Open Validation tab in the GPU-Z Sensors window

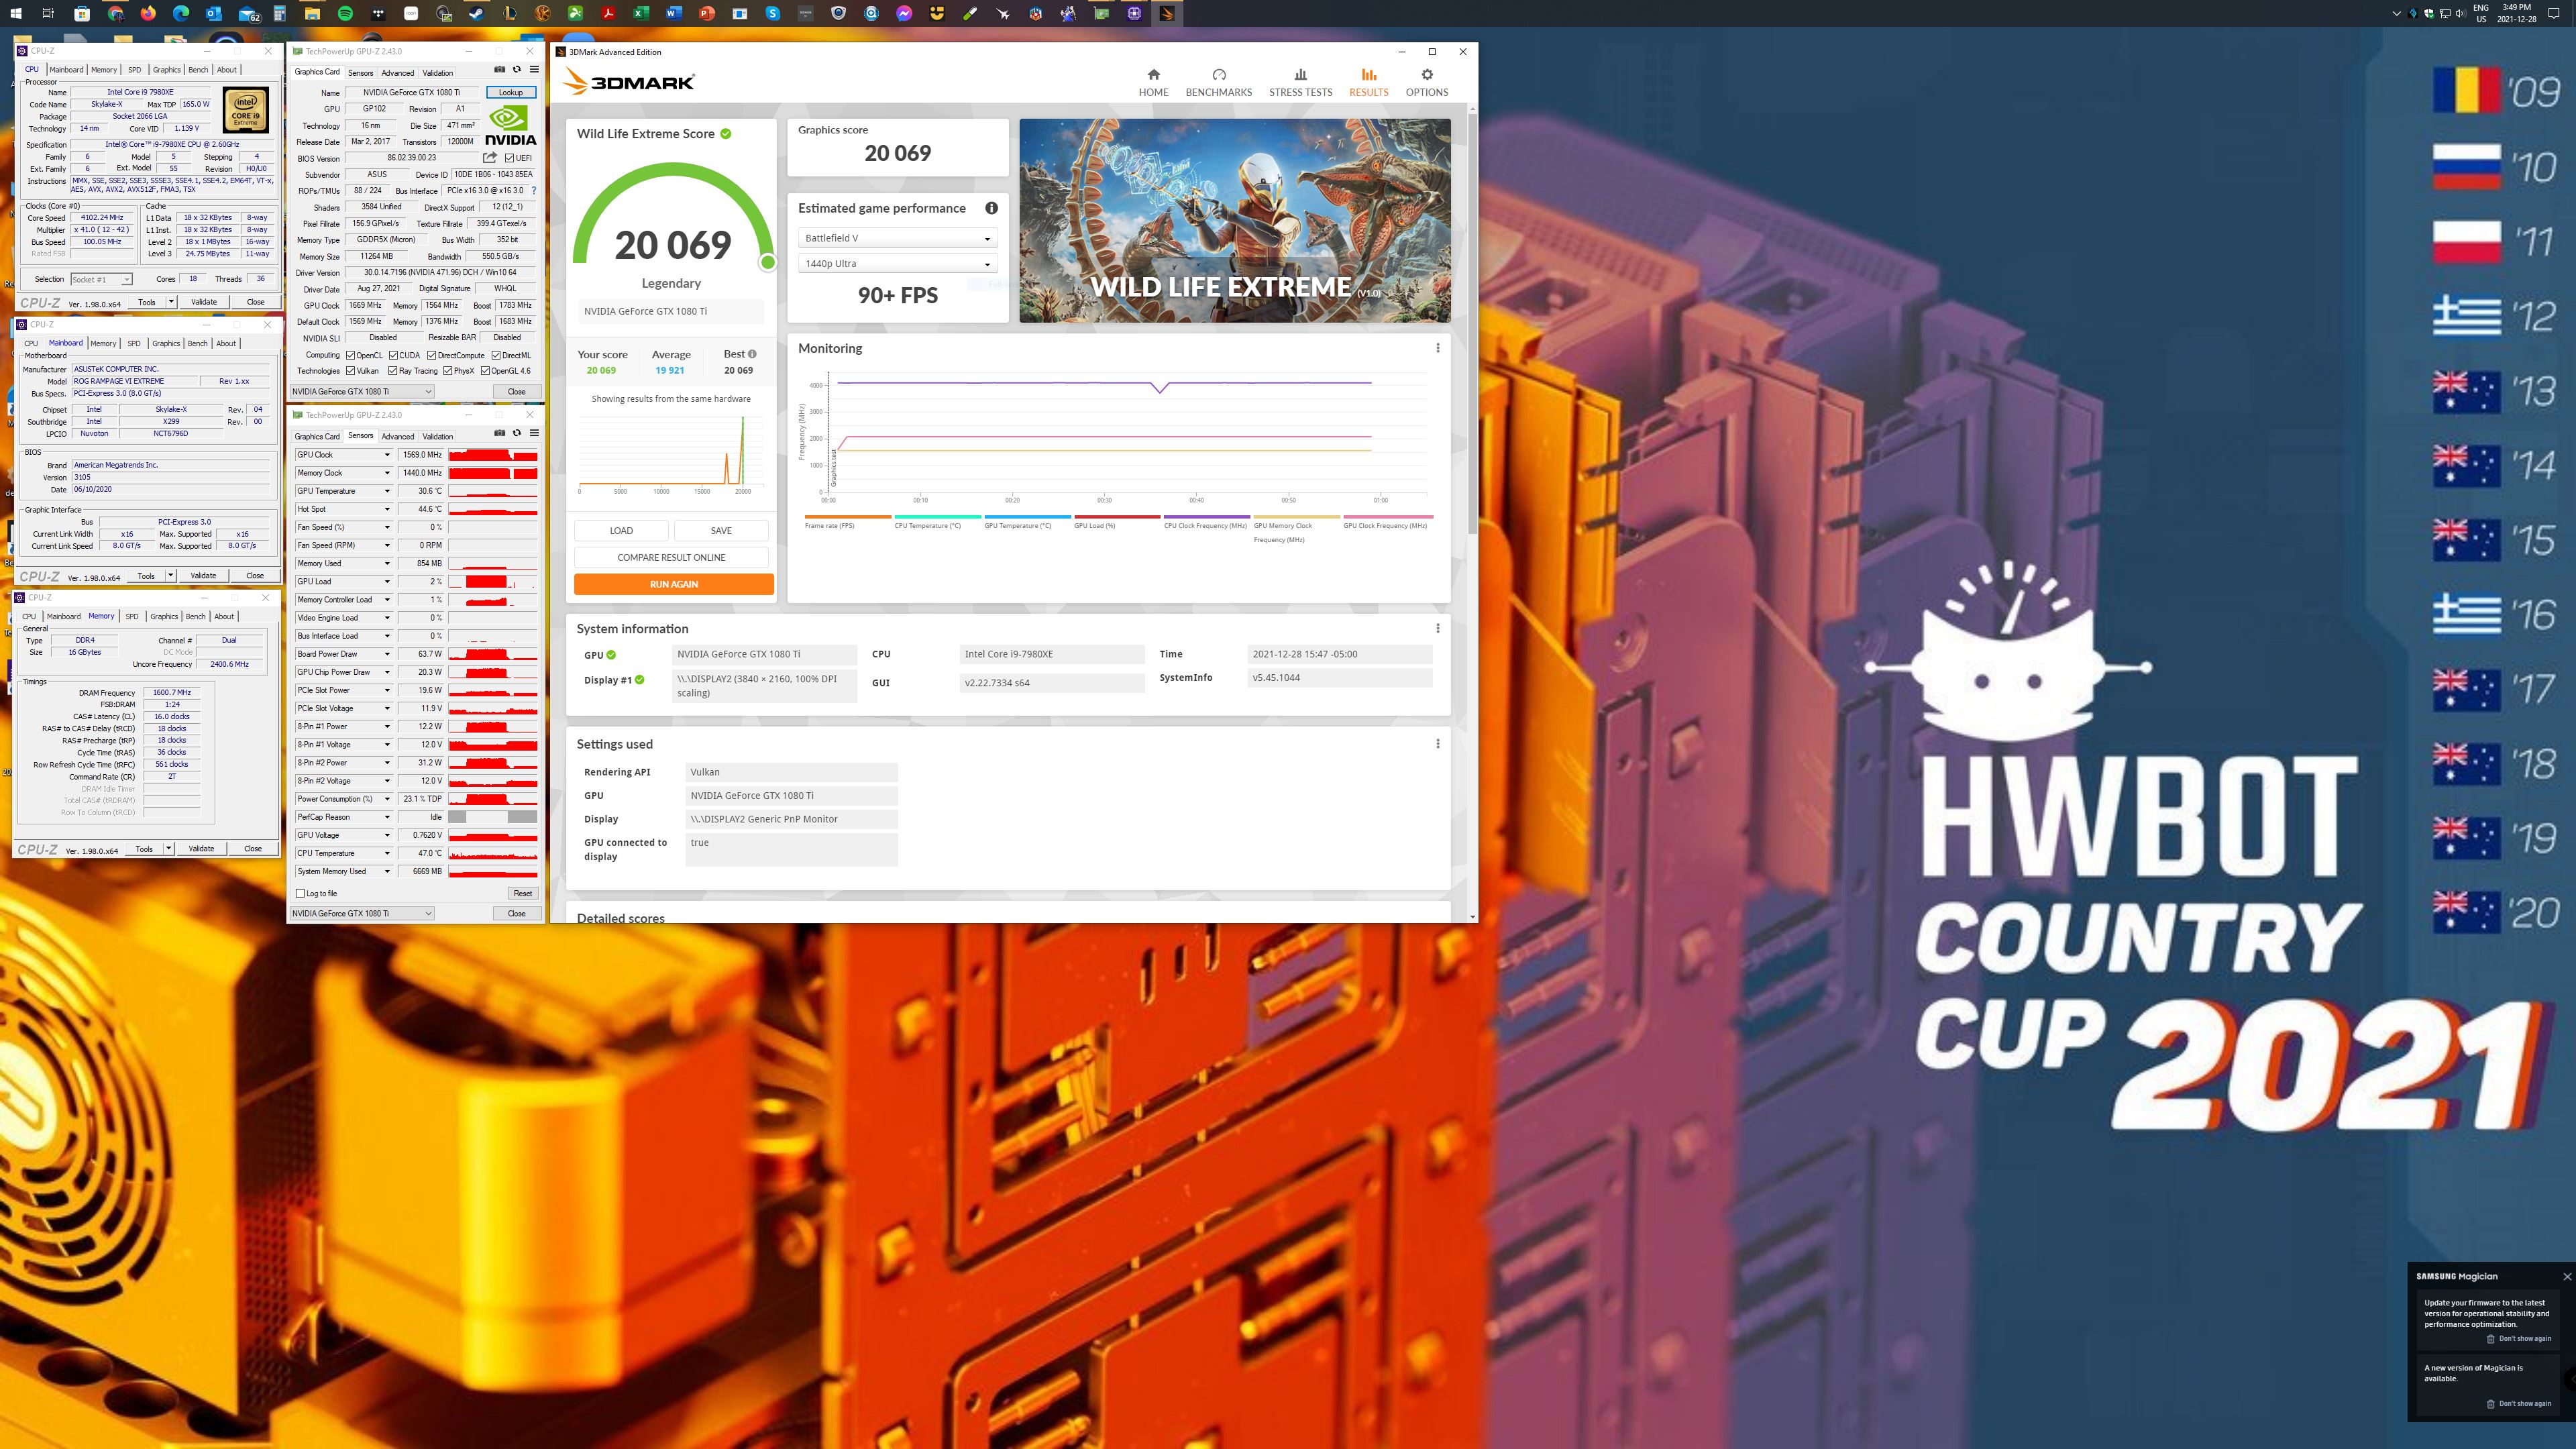pos(437,436)
